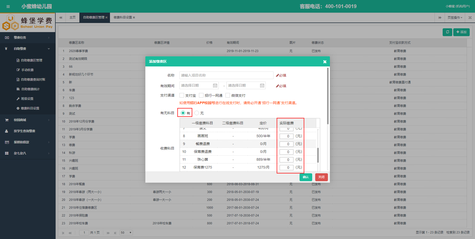Select the 无 radio for 有无科目
The image size is (475, 239).
[197, 113]
